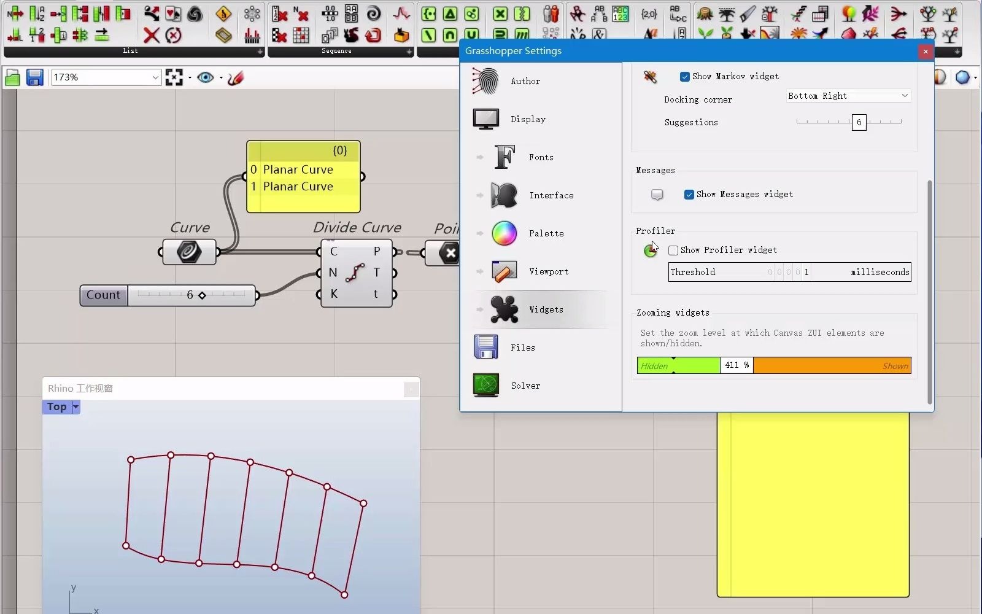982x614 pixels.
Task: Pick the Prune Tree saw icon
Action: point(748,14)
